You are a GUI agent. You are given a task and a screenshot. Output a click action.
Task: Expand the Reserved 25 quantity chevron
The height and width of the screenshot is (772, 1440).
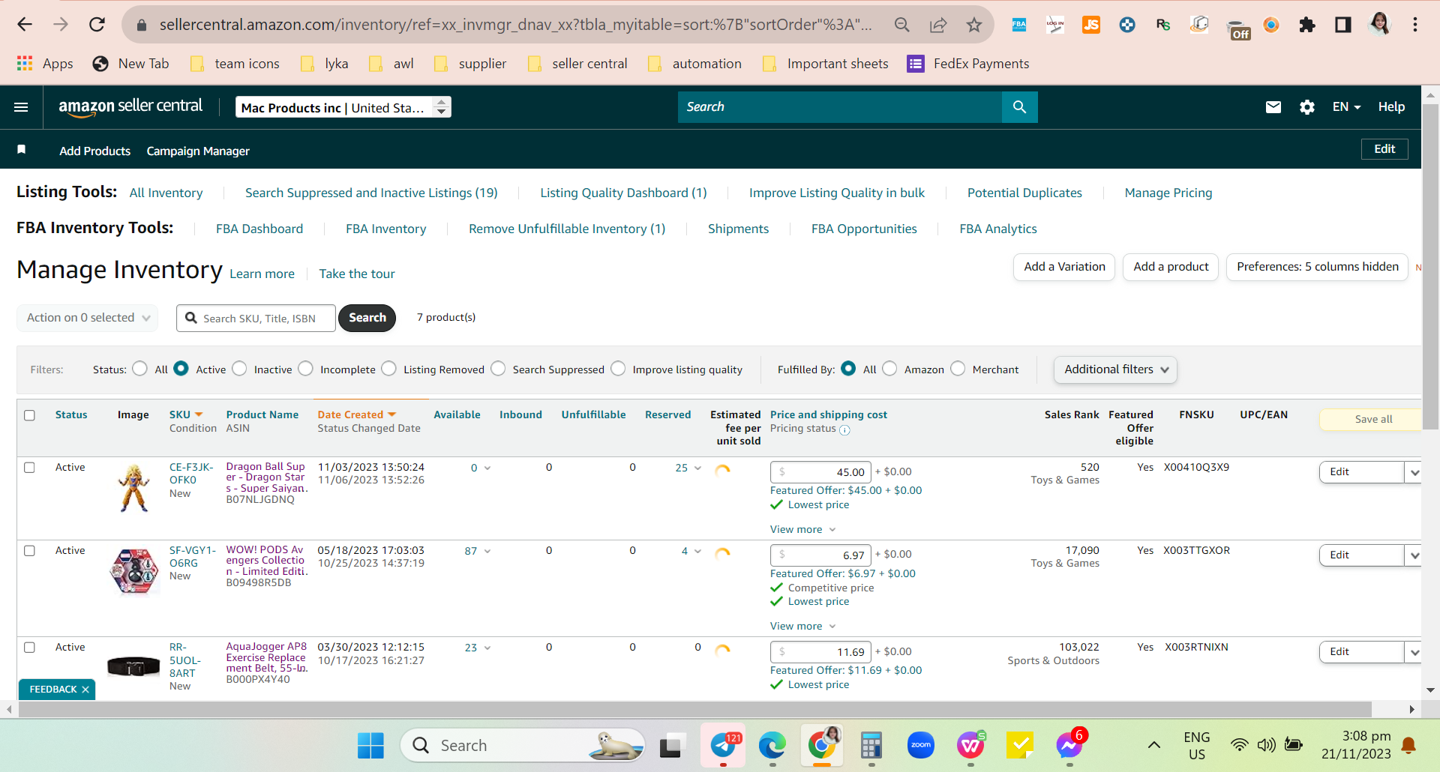697,468
